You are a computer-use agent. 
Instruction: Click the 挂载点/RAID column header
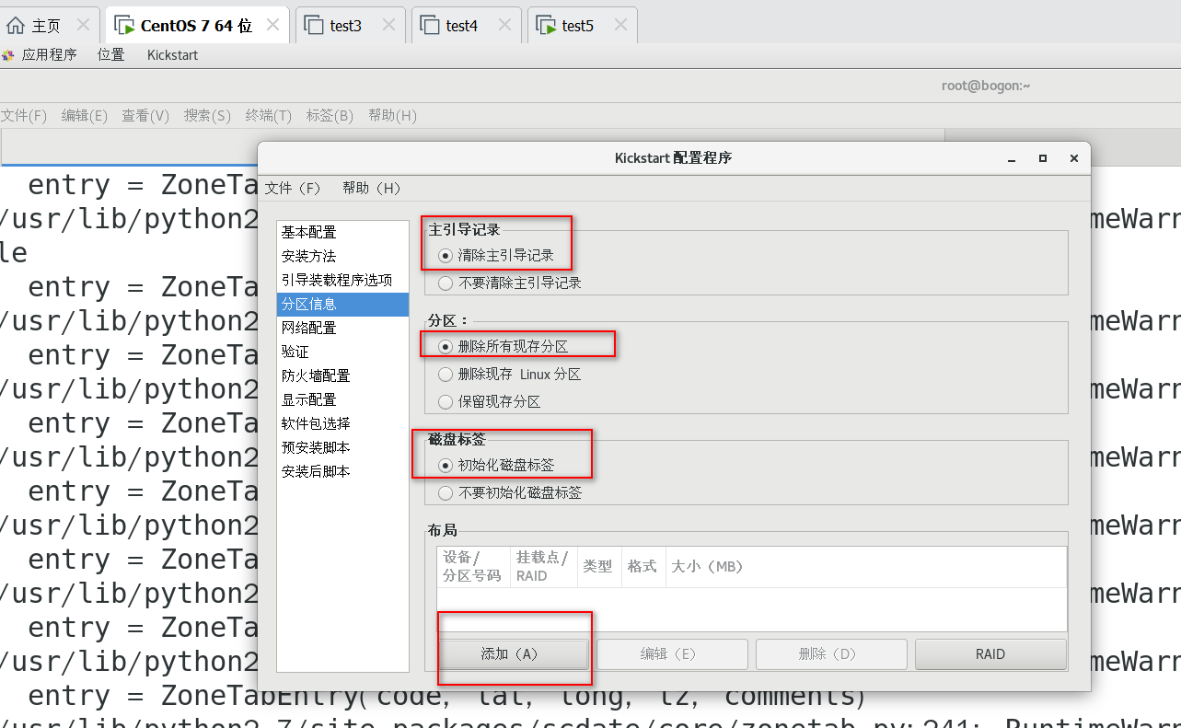pyautogui.click(x=542, y=566)
